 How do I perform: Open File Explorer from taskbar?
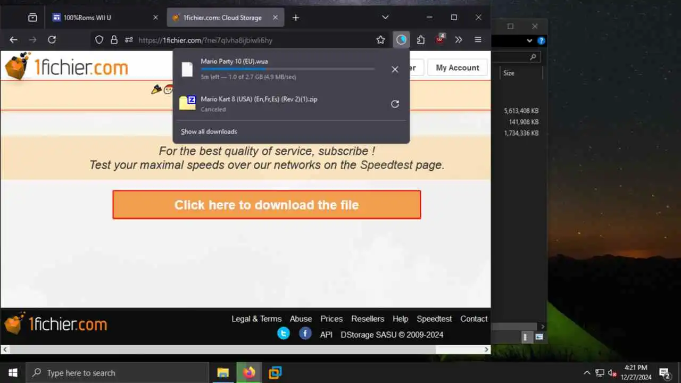223,373
